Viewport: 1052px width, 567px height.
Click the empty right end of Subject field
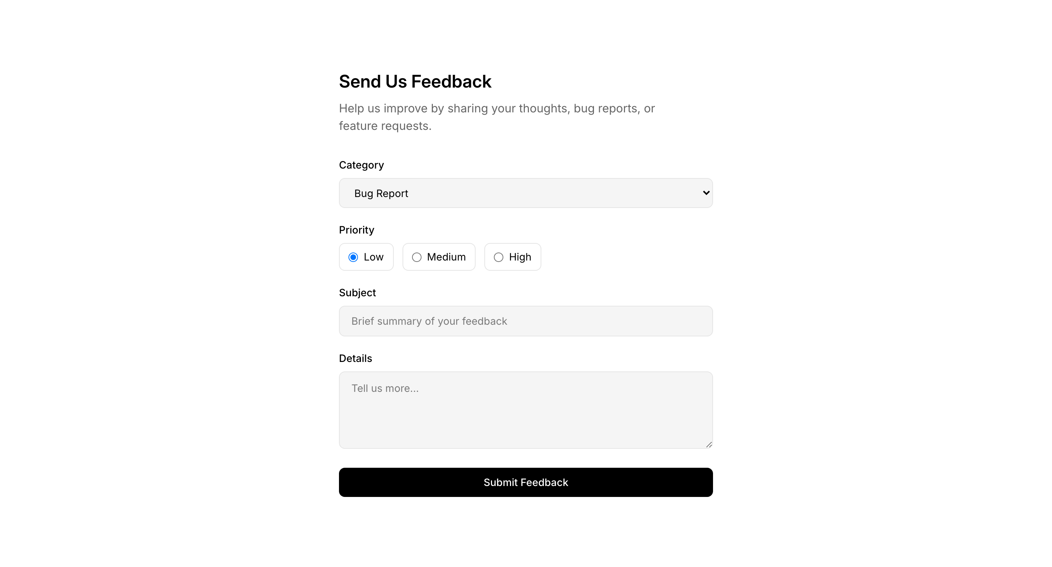pos(653,321)
